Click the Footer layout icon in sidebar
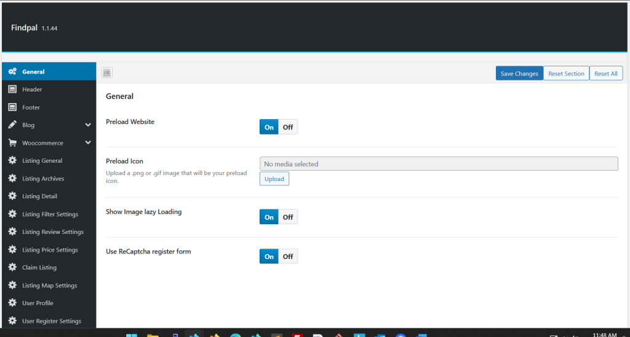Screen dimensions: 630x337 pos(12,107)
